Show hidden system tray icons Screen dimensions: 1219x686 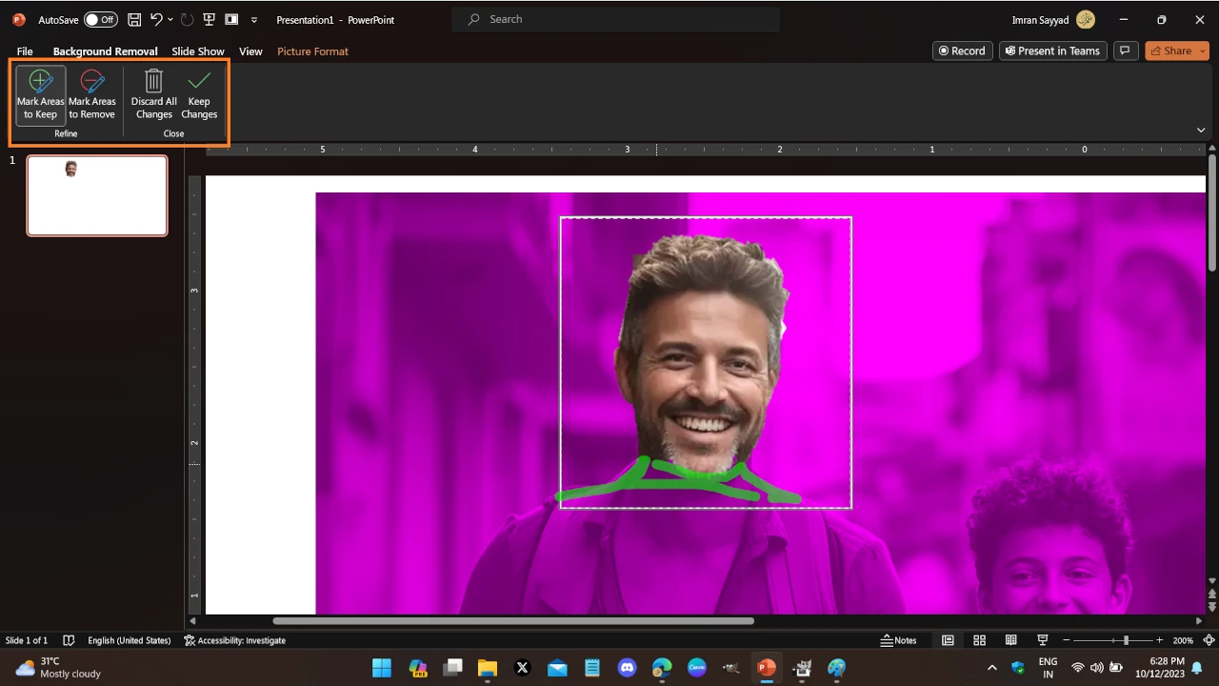pos(991,668)
